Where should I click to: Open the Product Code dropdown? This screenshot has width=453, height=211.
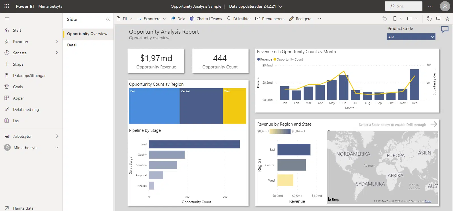[411, 37]
